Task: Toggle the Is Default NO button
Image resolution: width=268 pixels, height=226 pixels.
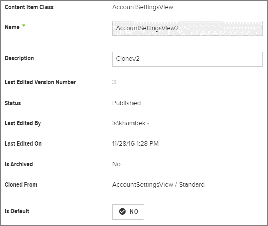Action: (x=128, y=212)
